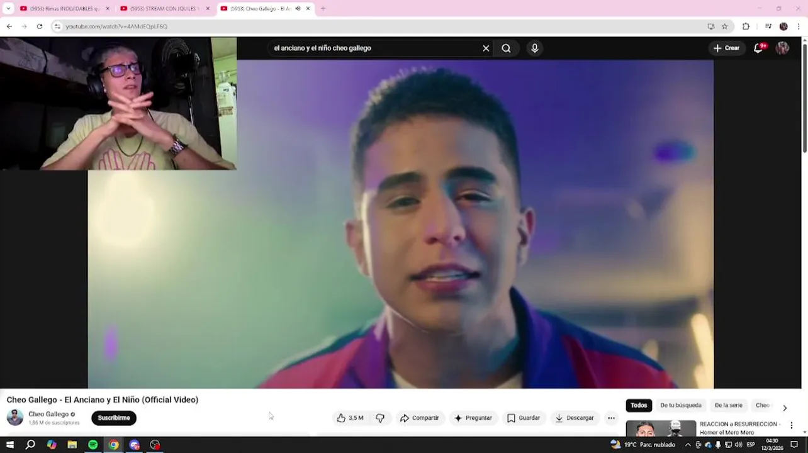The image size is (808, 453).
Task: Open Copilot app in taskbar
Action: (x=52, y=445)
